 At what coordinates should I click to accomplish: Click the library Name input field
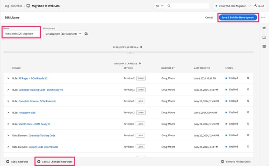pos(22,34)
